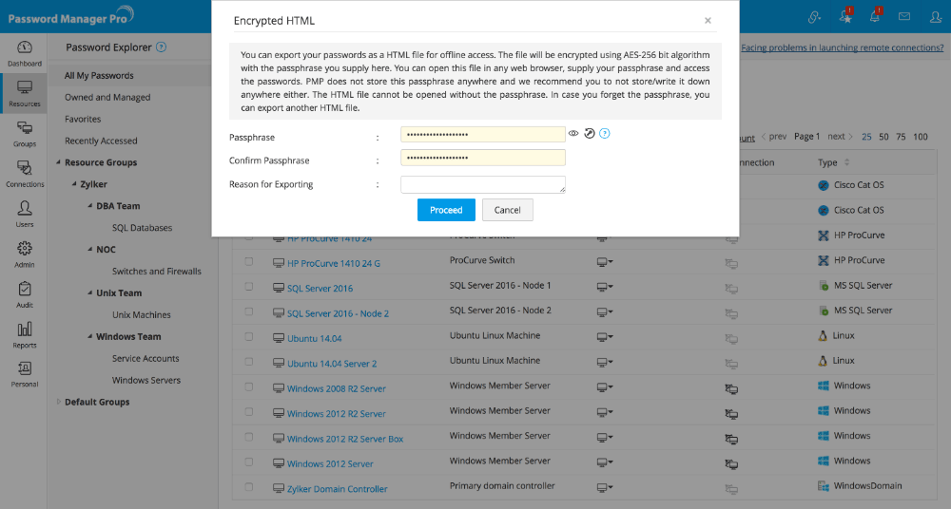Open the passphrase help question-mark icon
This screenshot has height=509, width=951.
pyautogui.click(x=605, y=134)
